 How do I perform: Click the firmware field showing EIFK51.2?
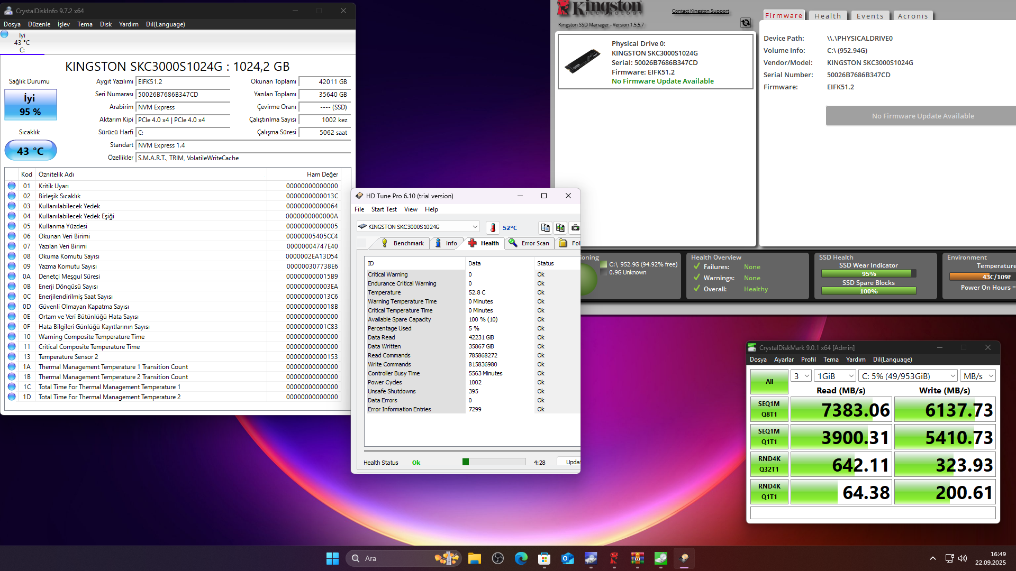click(184, 82)
